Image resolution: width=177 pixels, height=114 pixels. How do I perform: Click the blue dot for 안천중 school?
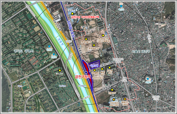click(x=49, y=46)
